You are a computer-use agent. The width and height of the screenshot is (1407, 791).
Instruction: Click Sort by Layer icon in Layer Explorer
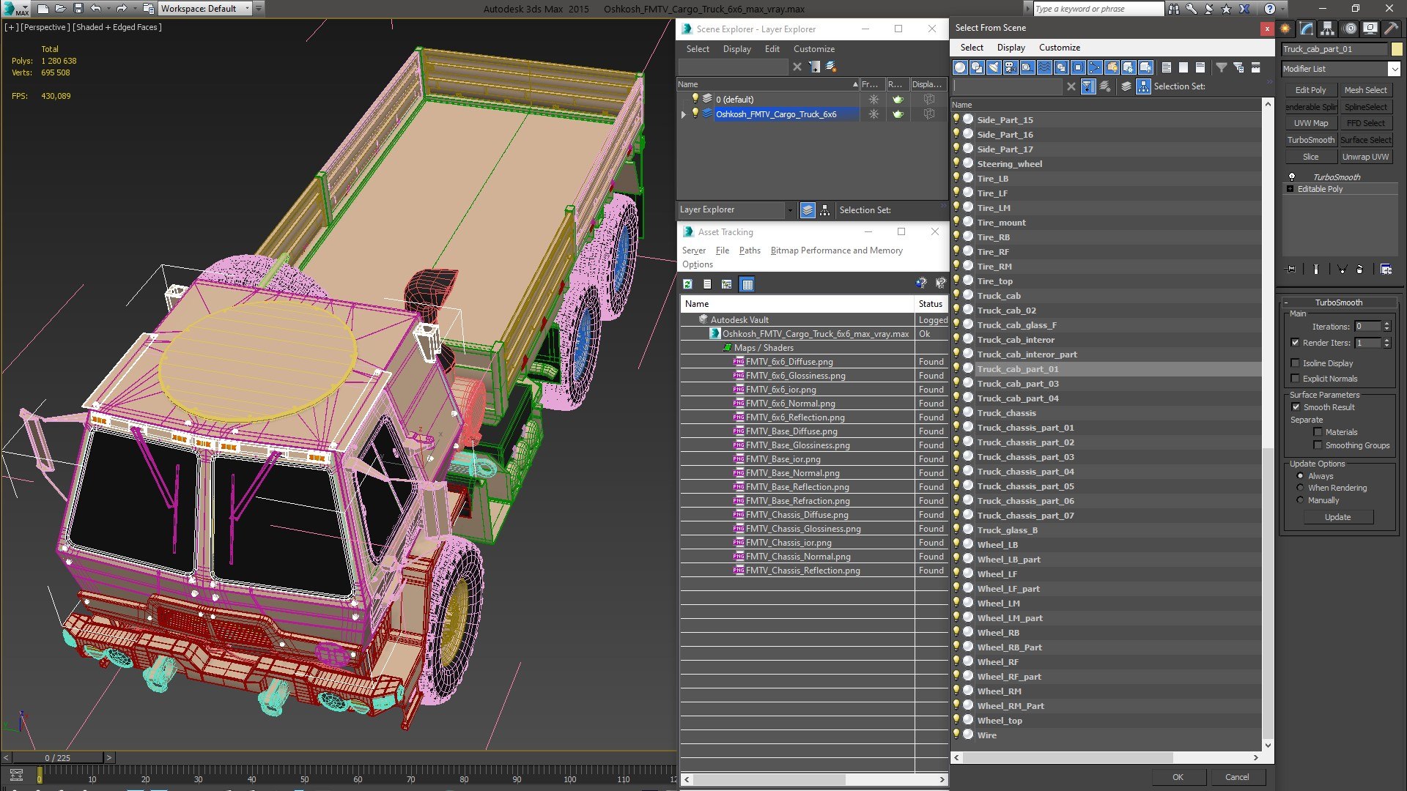pyautogui.click(x=808, y=210)
